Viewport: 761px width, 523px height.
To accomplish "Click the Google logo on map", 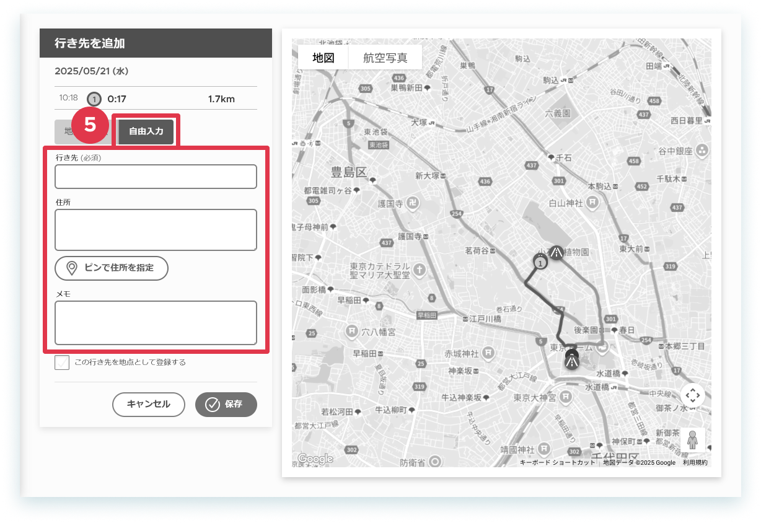I will pyautogui.click(x=315, y=459).
